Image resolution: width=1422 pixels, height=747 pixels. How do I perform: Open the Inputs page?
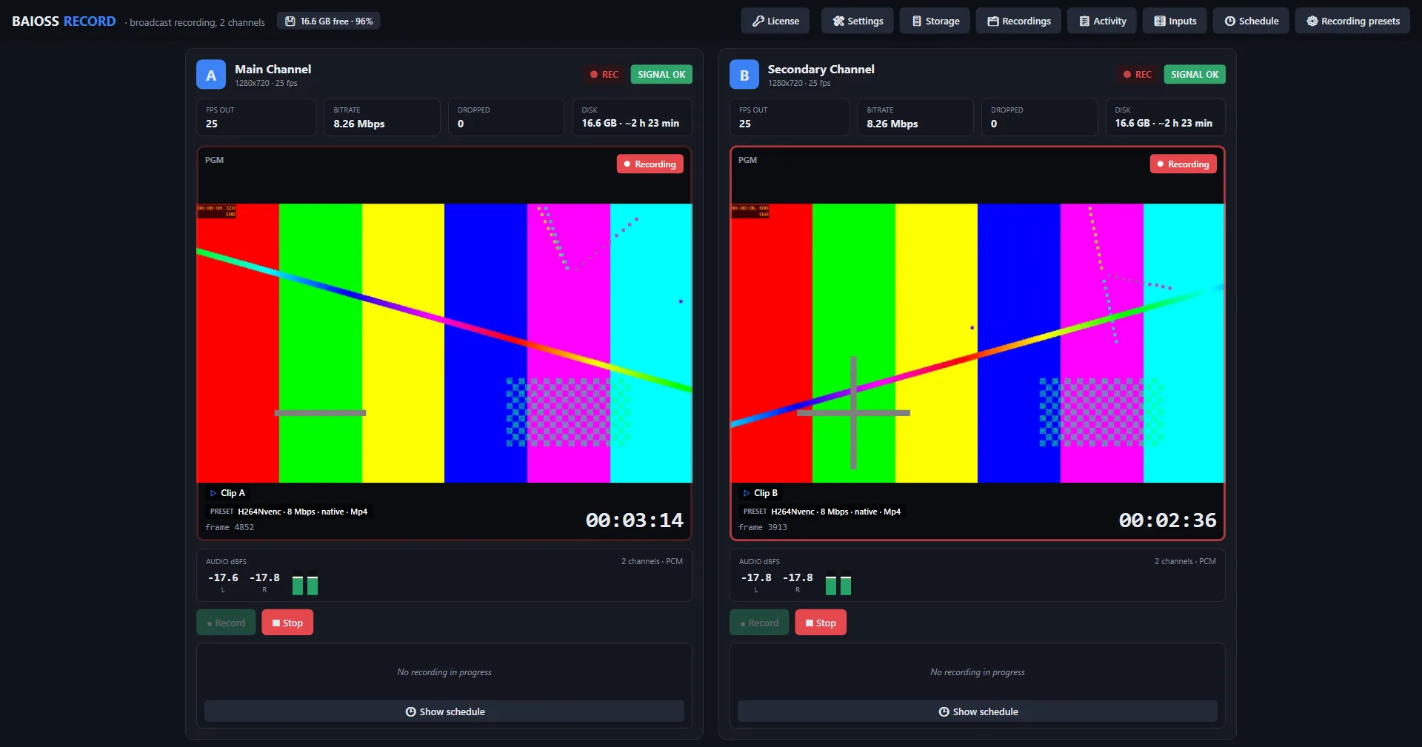click(x=1175, y=21)
